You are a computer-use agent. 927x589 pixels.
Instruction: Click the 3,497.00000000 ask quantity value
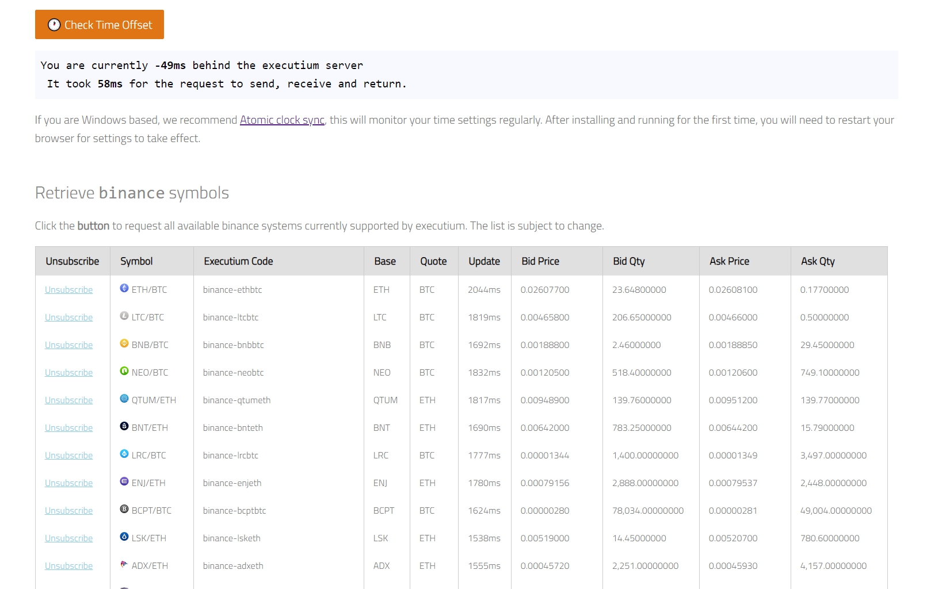point(833,456)
